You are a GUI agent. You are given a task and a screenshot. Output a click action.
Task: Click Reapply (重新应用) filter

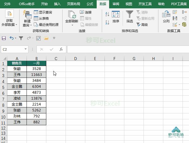tap(145, 19)
